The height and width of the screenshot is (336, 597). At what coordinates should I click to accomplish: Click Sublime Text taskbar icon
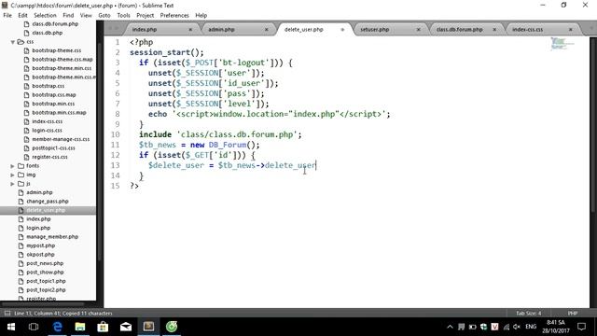(x=148, y=327)
